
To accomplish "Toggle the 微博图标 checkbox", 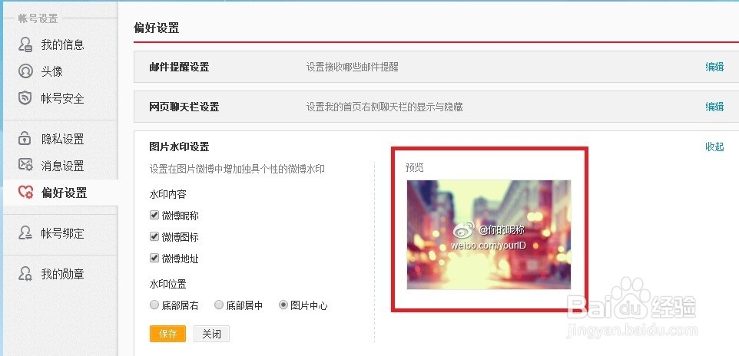I will (x=154, y=236).
